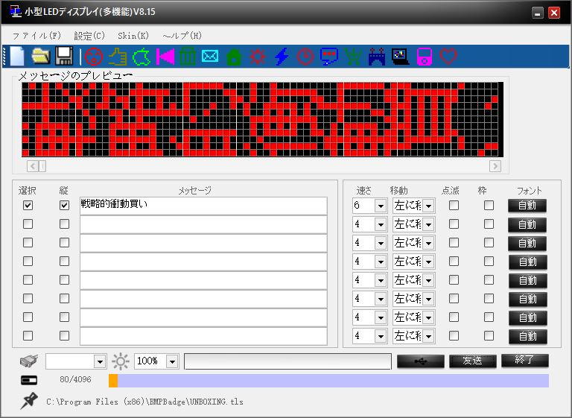Click the 終了 exit button
The height and width of the screenshot is (418, 572).
coord(524,361)
